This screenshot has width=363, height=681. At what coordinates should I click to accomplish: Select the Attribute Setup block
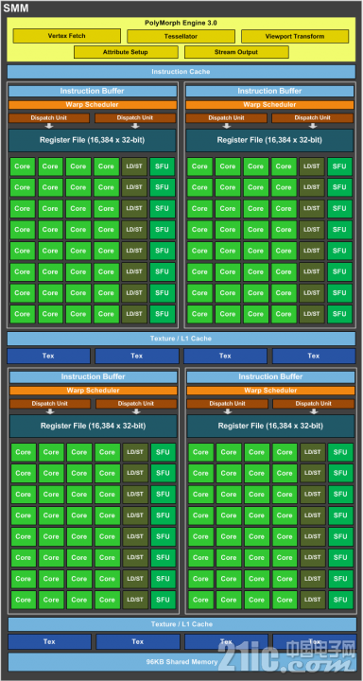[x=126, y=52]
